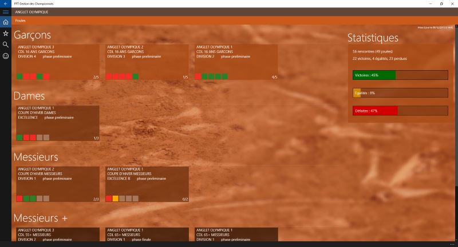Click the '56 rencontres (49 jouées)' text

373,51
